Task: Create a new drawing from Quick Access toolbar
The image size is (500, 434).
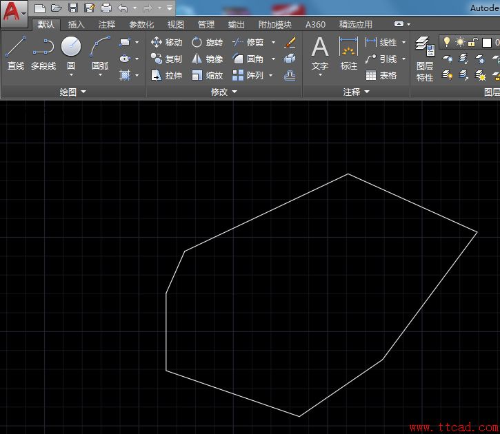Action: [40, 8]
